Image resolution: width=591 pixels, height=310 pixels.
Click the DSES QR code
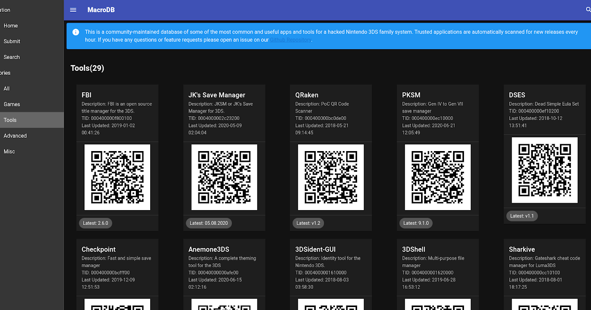point(545,170)
